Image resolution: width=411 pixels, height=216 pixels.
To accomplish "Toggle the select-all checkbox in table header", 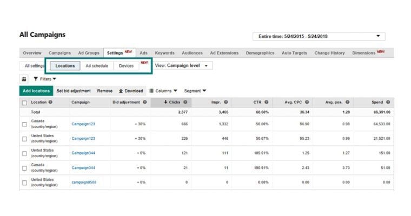I will pyautogui.click(x=24, y=103).
